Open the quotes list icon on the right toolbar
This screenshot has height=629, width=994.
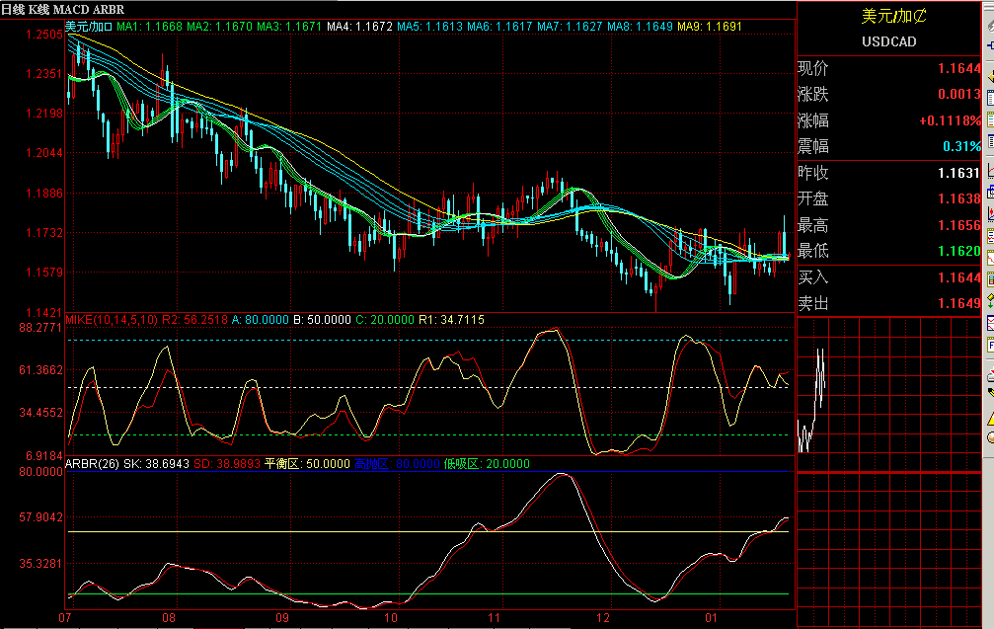[x=987, y=118]
